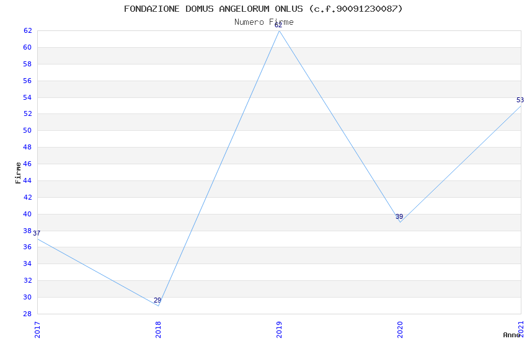Viewport: 527px width, 341px height.
Task: Click the y-axis tick value 46
Action: (27, 164)
